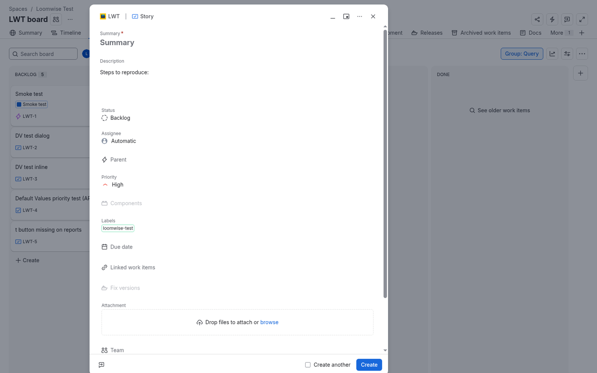The image size is (597, 373).
Task: Click the feedback icon in dialog footer
Action: click(x=102, y=365)
